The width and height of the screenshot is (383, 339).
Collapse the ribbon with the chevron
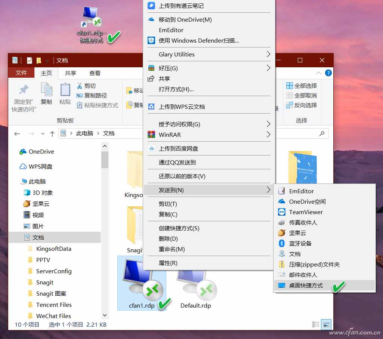point(318,73)
